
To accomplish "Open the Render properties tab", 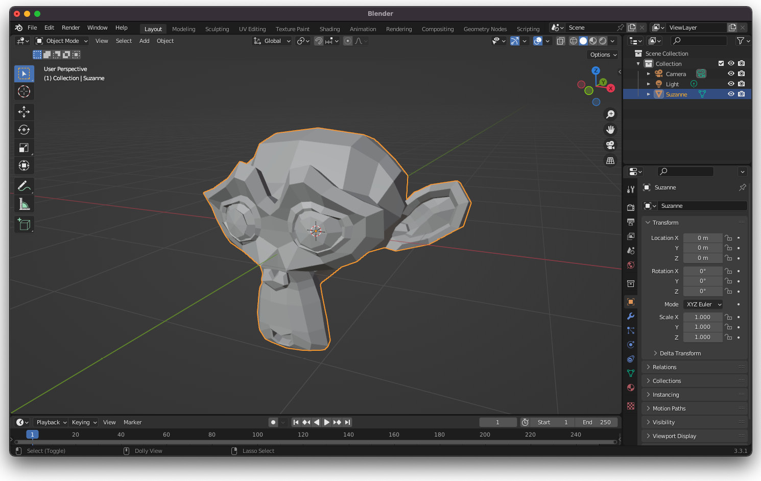I will click(x=631, y=207).
